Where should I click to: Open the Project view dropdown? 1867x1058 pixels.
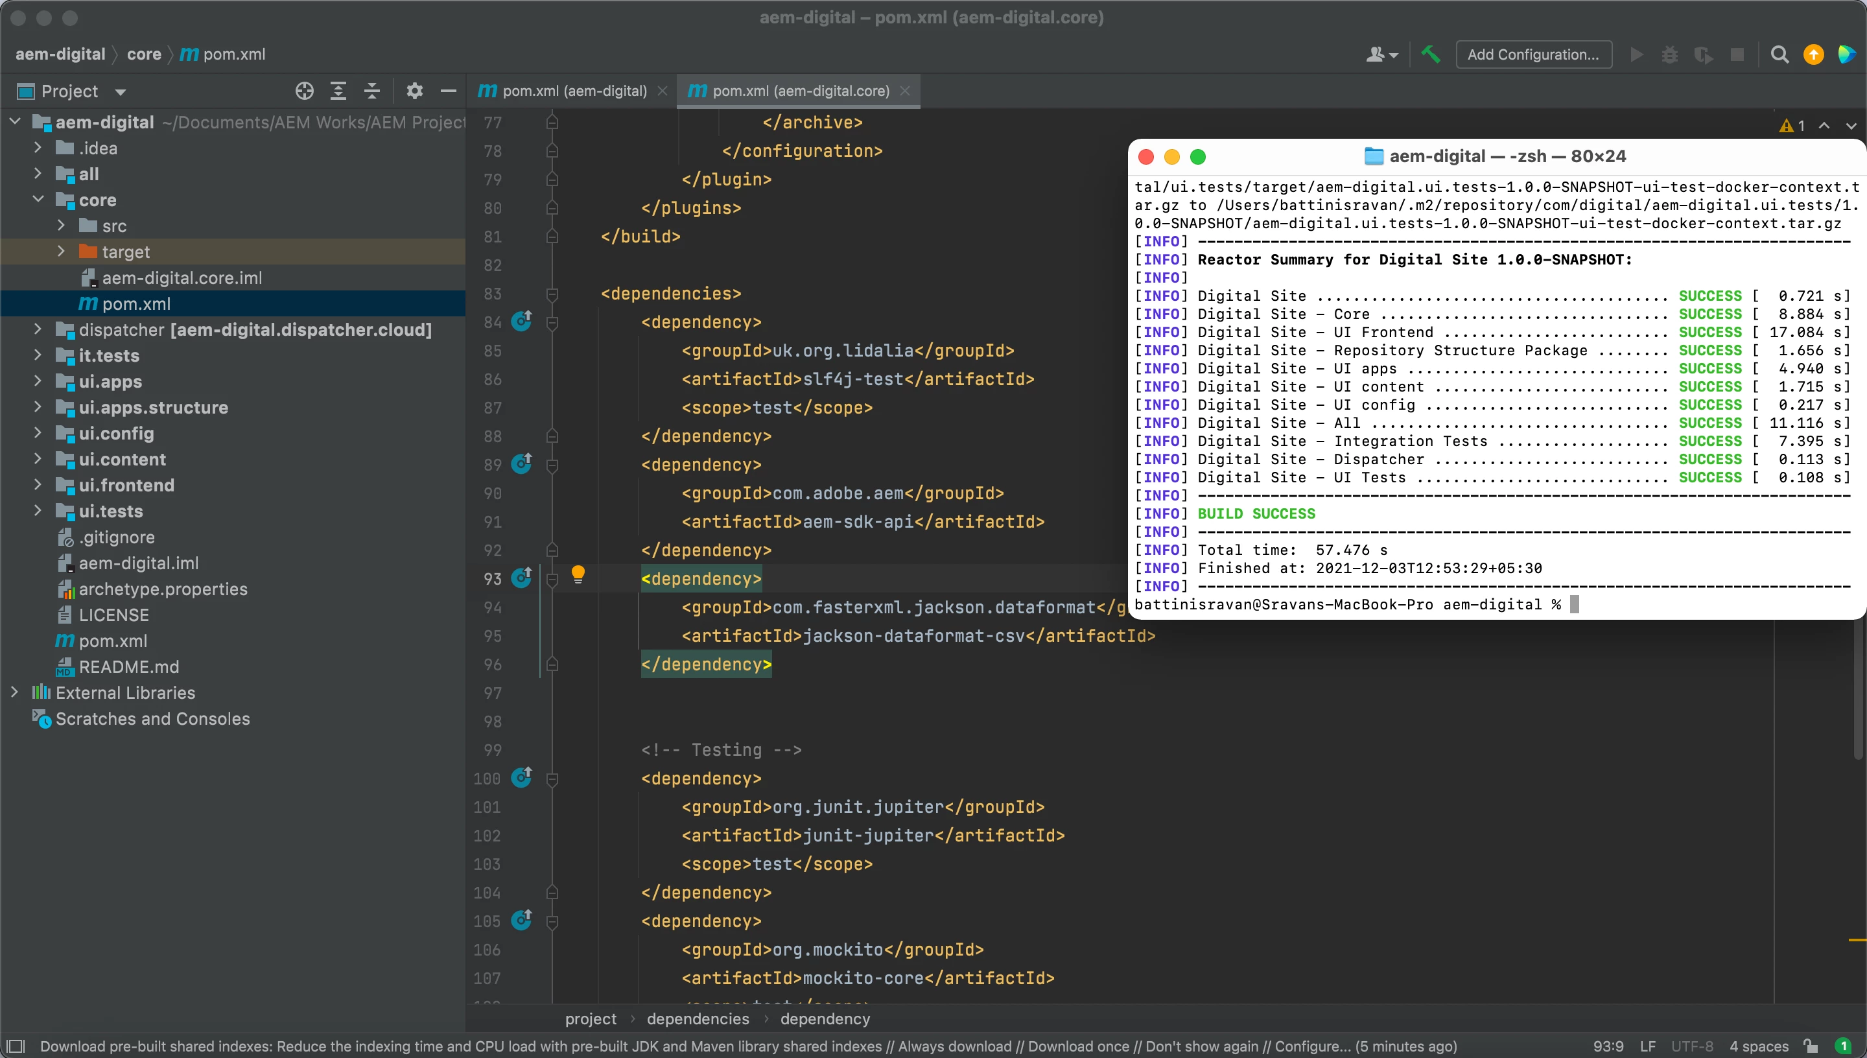[x=120, y=91]
